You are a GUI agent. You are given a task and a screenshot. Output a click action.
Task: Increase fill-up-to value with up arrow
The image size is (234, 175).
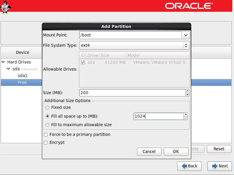pos(186,114)
